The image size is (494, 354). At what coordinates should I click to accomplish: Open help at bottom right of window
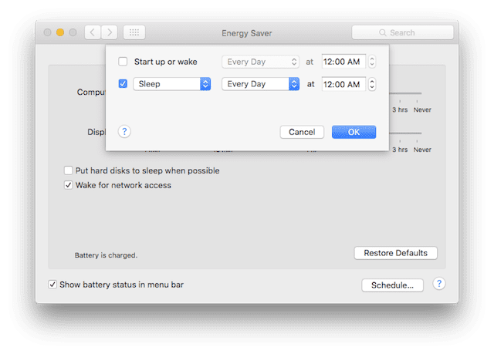[438, 285]
